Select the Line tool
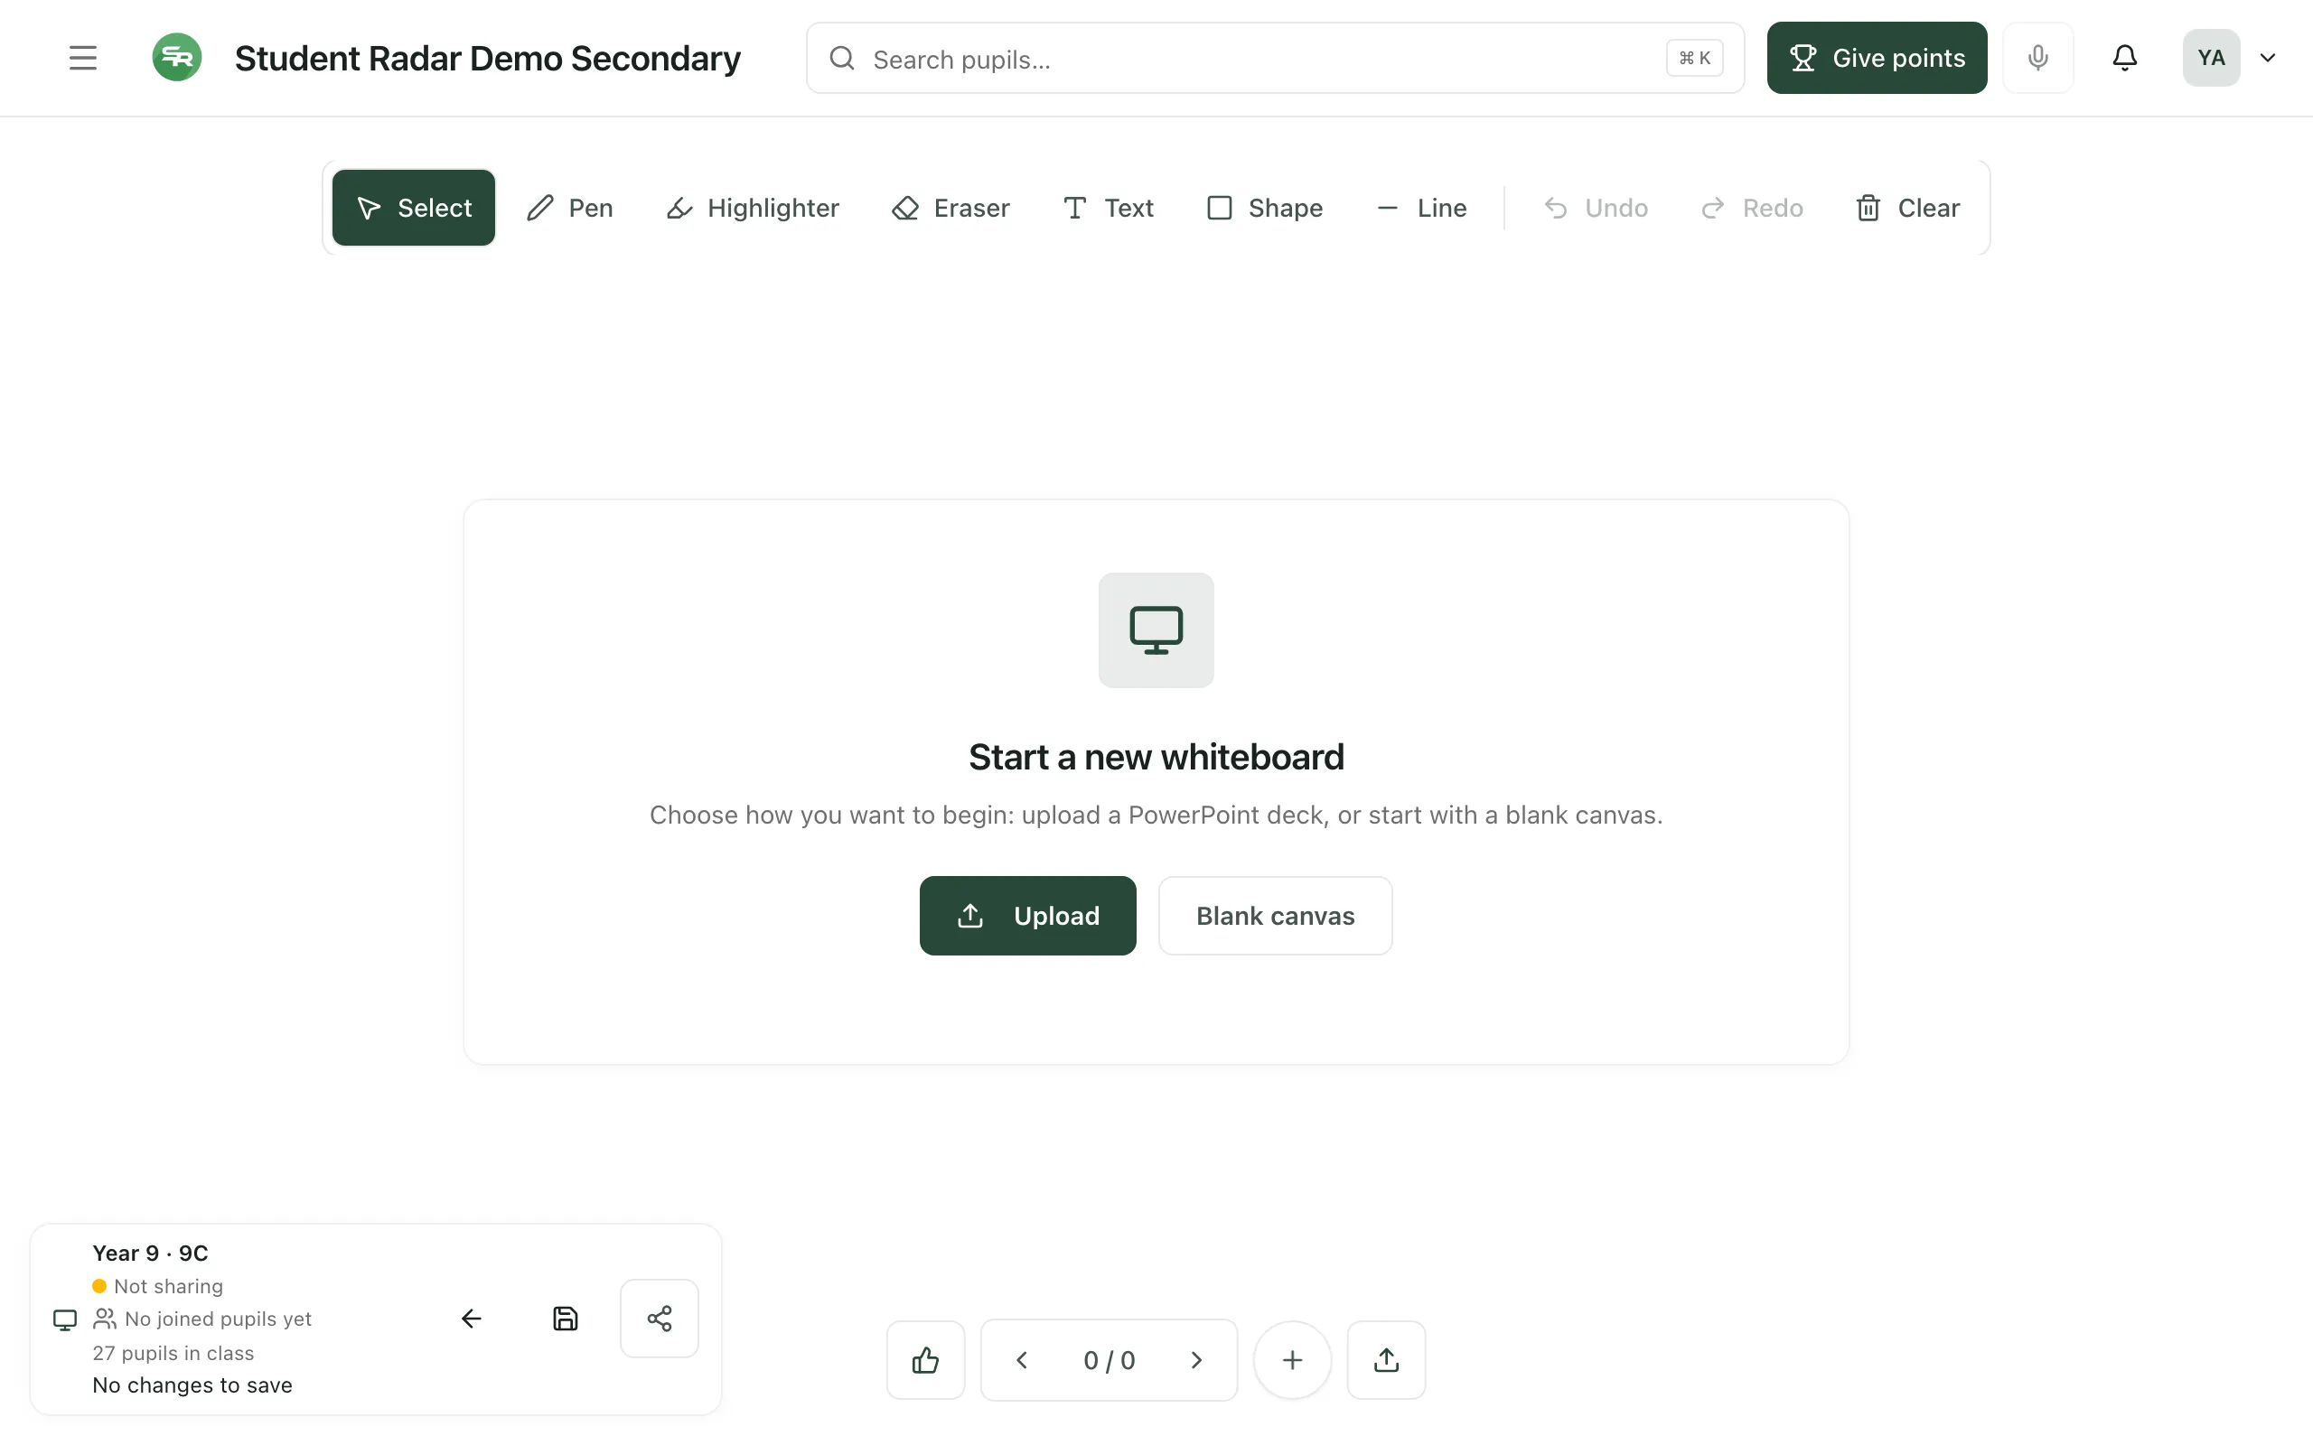 pos(1421,208)
